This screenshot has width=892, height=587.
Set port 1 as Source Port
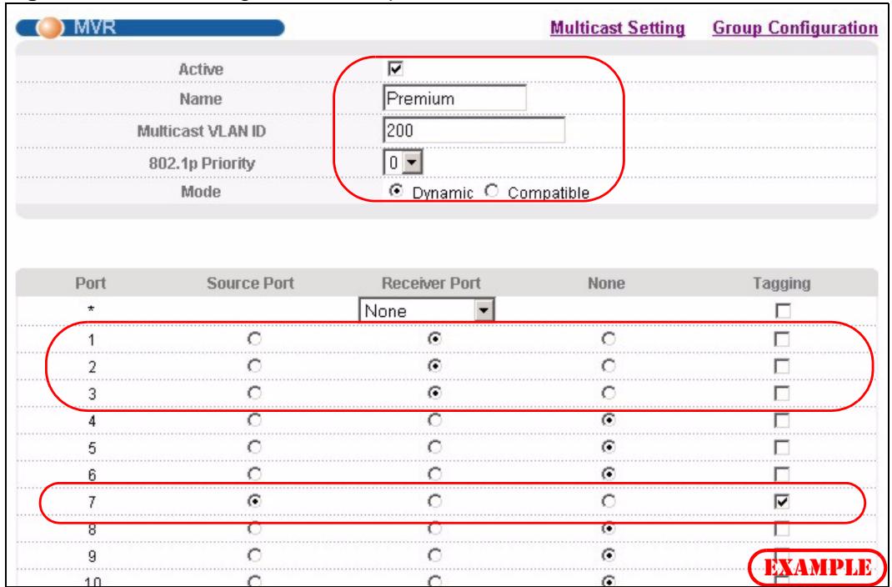pyautogui.click(x=254, y=339)
